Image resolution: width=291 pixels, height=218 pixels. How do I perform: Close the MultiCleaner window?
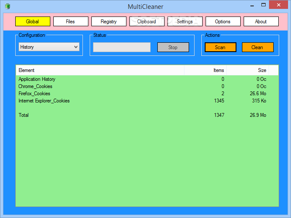pos(278,5)
